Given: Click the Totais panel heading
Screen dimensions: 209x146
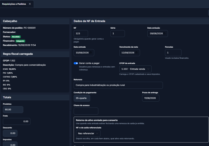Looking at the screenshot, I should [x=7, y=97].
